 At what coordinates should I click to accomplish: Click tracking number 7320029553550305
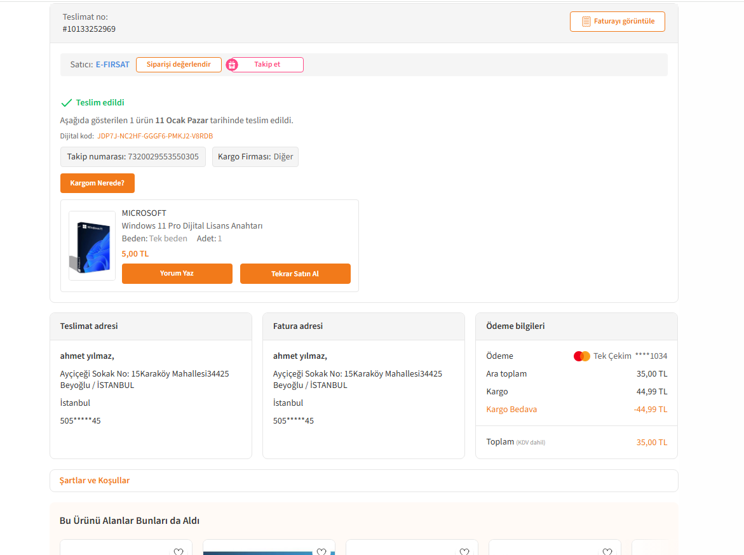pos(163,157)
